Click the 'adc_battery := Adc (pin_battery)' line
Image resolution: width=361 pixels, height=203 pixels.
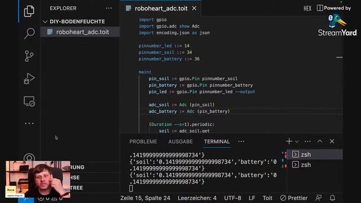(x=189, y=112)
